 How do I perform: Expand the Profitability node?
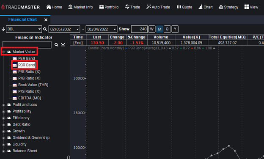click(3, 112)
